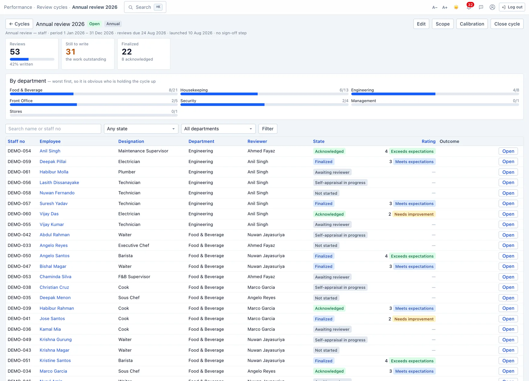Click the Log out button
529x381 pixels.
(x=512, y=7)
